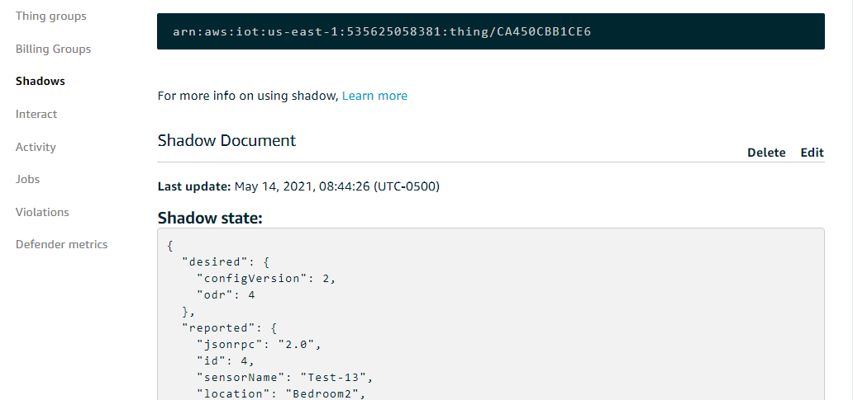
Task: Click the Learn more link
Action: (x=374, y=96)
